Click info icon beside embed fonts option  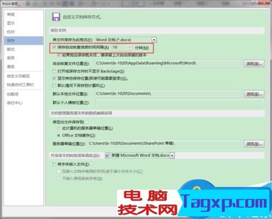tap(91, 164)
